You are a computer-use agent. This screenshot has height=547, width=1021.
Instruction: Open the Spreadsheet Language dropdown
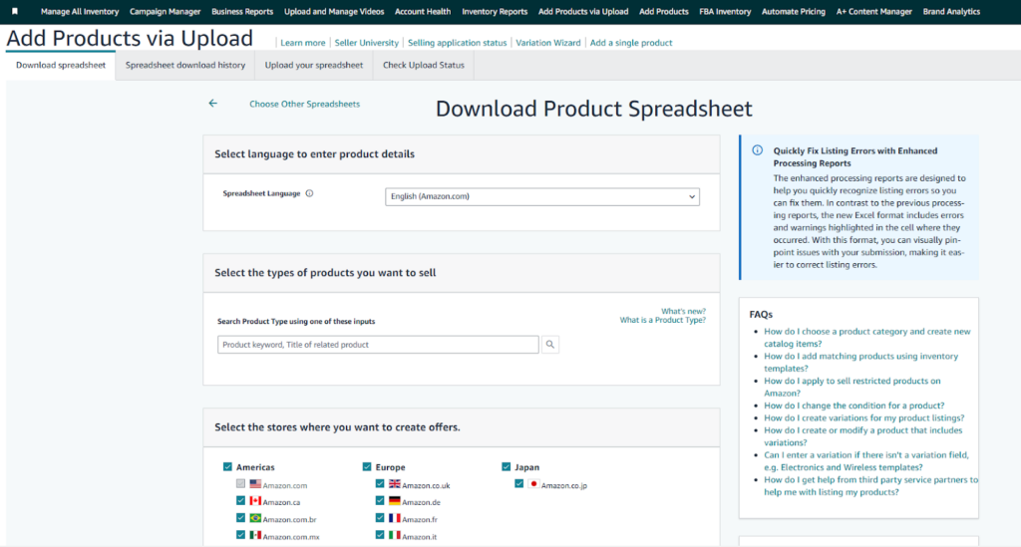tap(542, 196)
